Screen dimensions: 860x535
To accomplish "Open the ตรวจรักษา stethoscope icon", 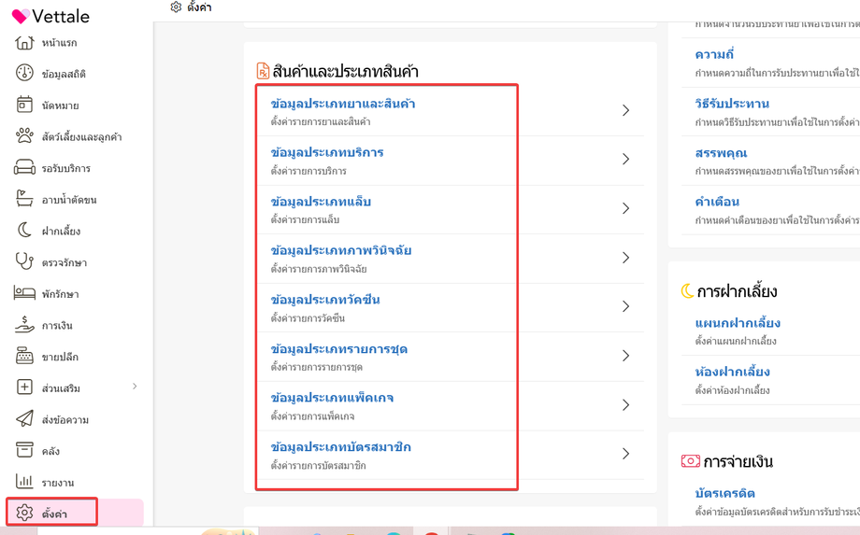I will tap(24, 261).
